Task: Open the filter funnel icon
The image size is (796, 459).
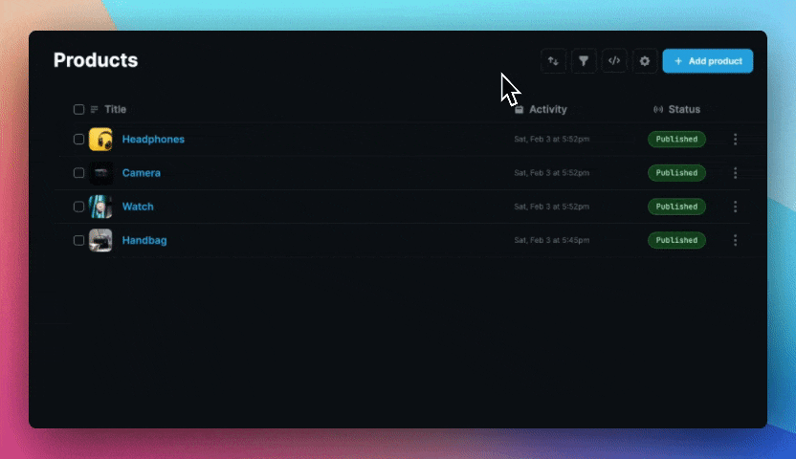Action: pyautogui.click(x=584, y=61)
